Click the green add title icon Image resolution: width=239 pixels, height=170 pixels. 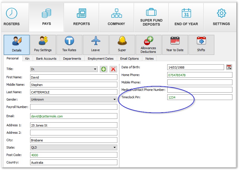pos(104,69)
